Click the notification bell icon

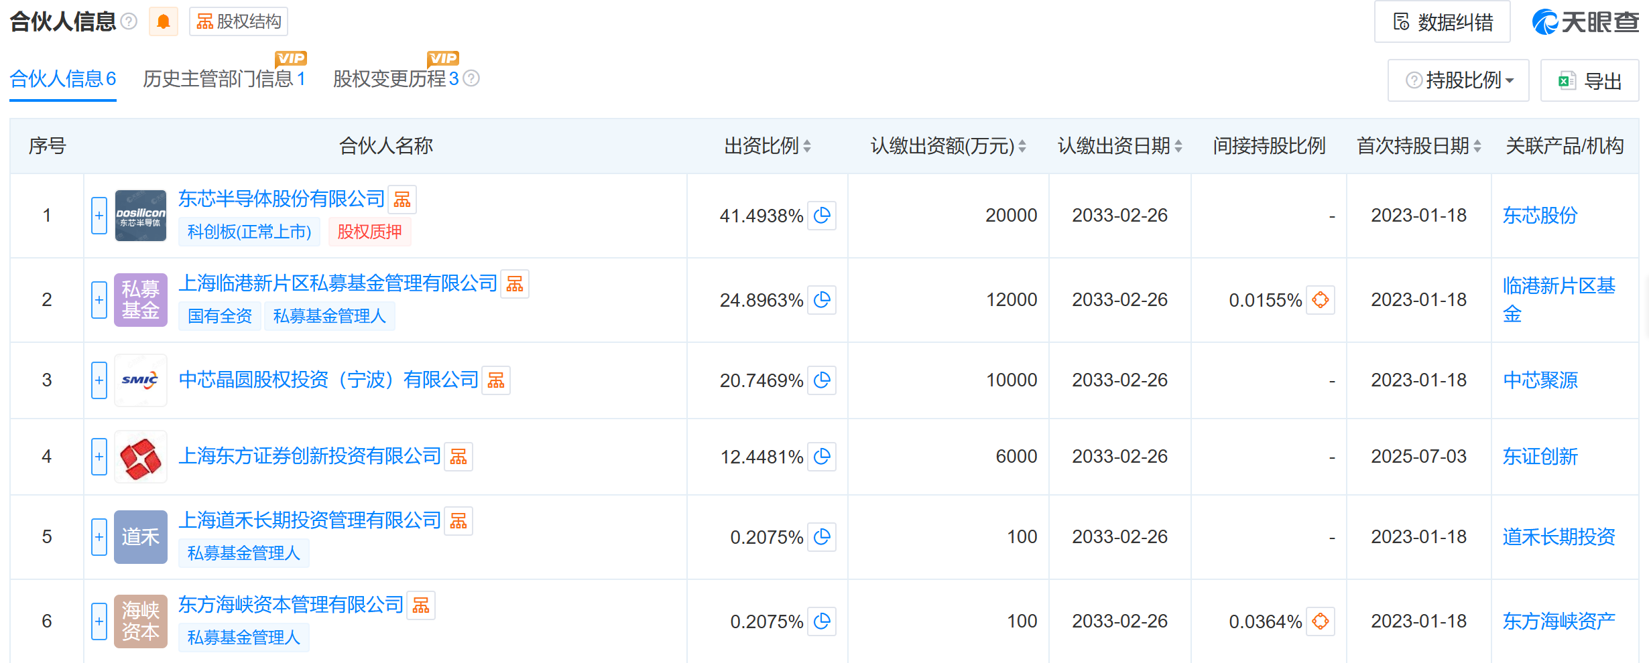coord(163,21)
